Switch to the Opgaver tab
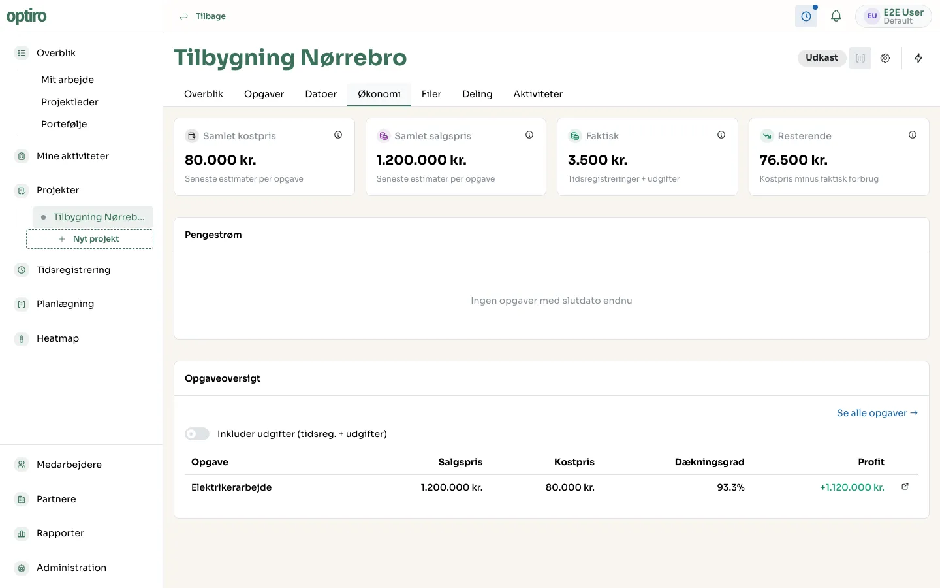940x588 pixels. [264, 94]
